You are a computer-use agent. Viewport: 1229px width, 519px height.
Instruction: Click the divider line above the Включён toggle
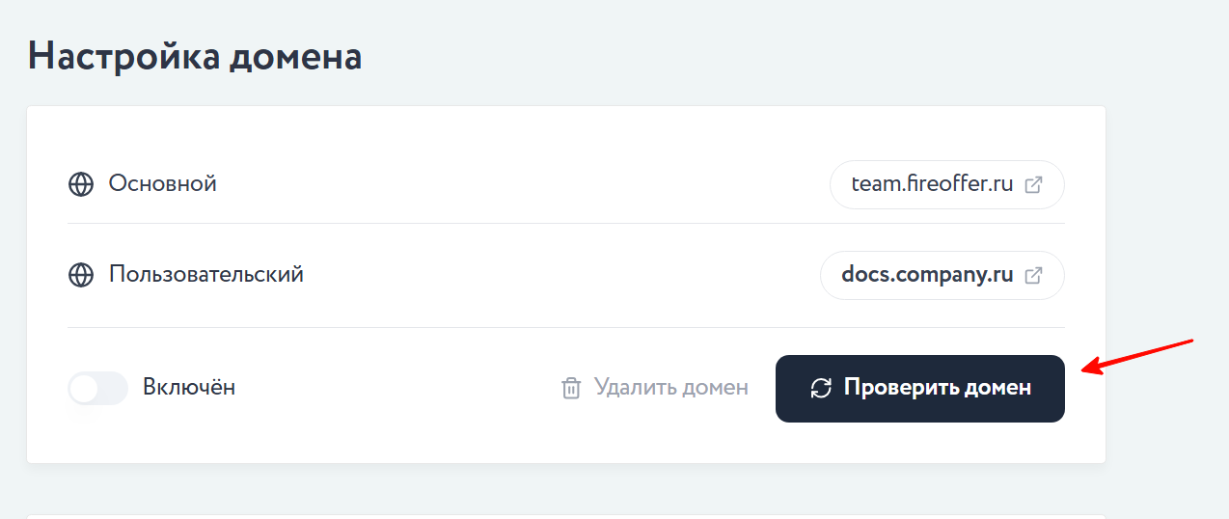565,328
